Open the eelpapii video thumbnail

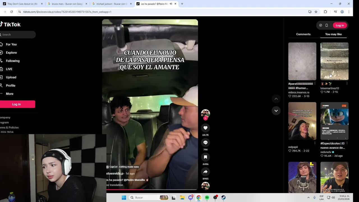[x=302, y=121]
